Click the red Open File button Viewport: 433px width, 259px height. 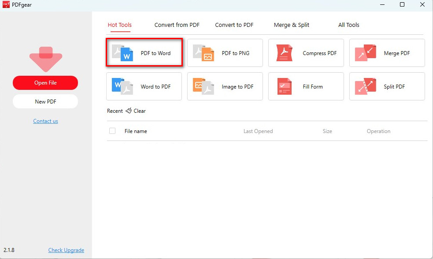click(x=45, y=83)
